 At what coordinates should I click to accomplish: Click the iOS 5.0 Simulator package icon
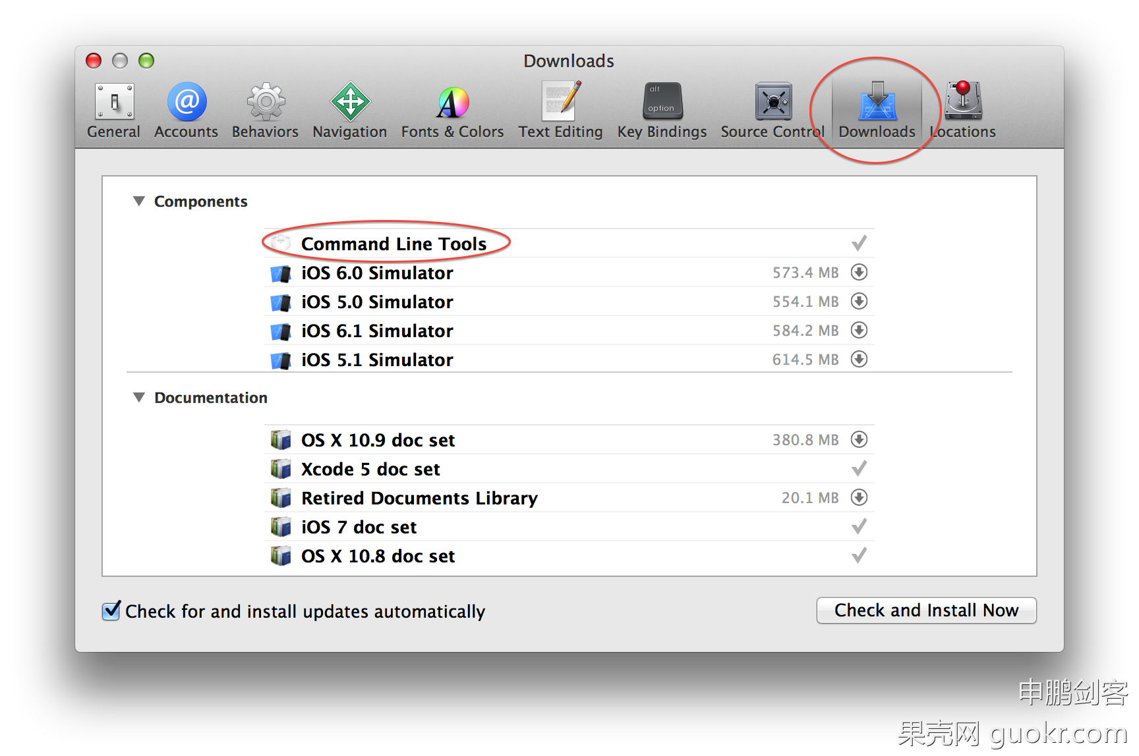(281, 302)
